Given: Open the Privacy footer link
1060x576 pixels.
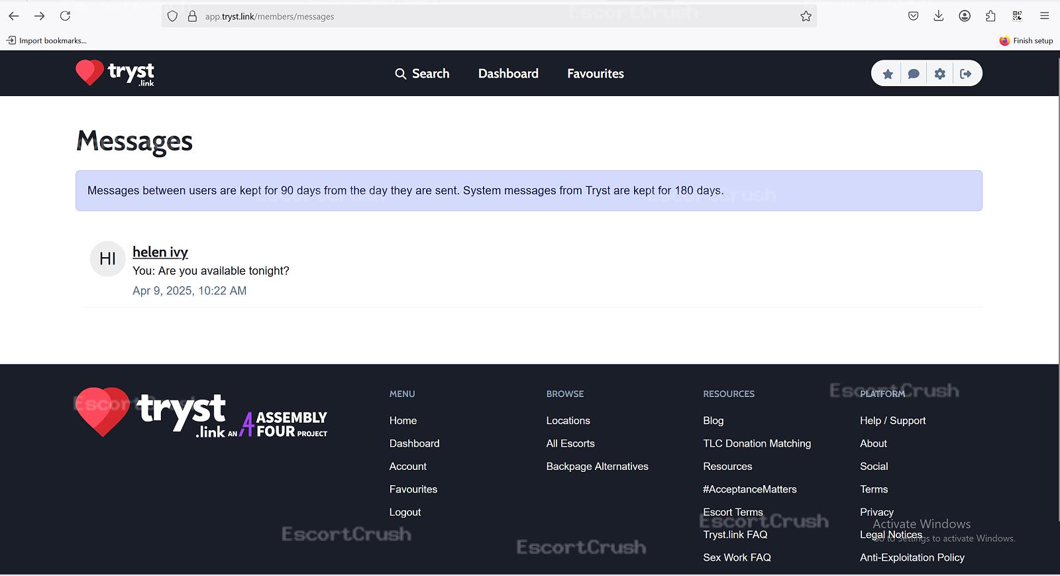Looking at the screenshot, I should 876,512.
